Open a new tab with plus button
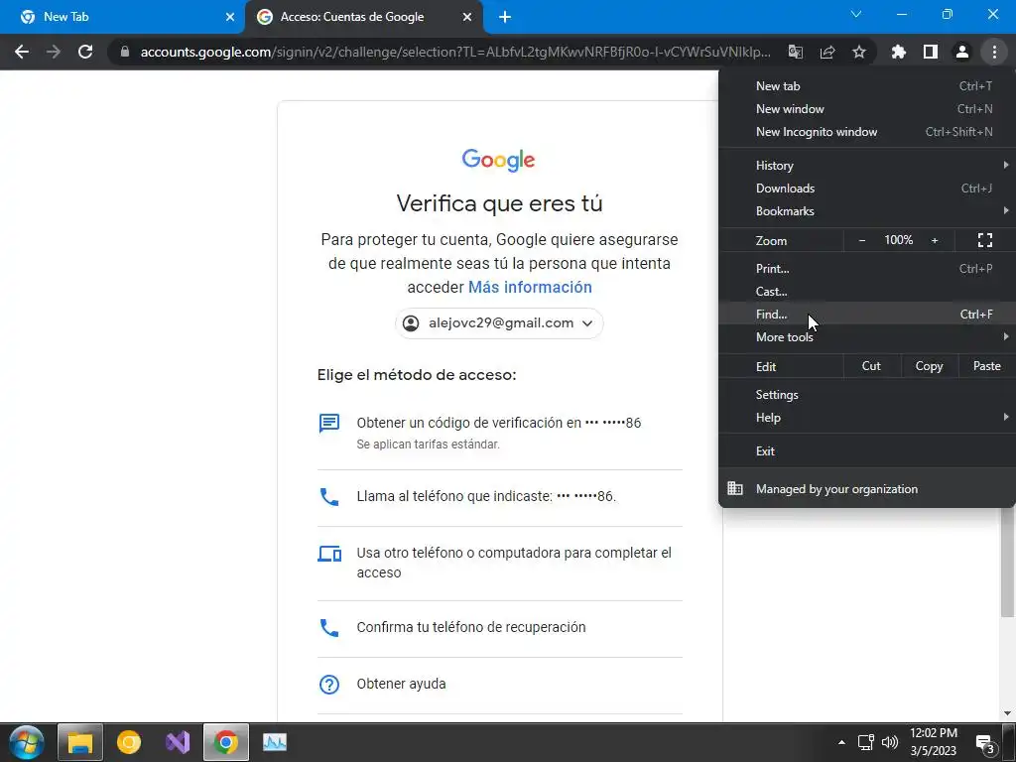The width and height of the screenshot is (1016, 762). click(x=505, y=18)
